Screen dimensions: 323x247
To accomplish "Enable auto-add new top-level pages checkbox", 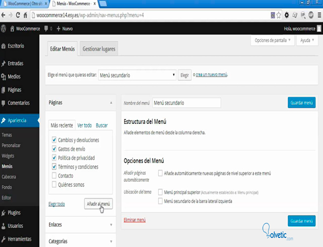I will pos(160,173).
